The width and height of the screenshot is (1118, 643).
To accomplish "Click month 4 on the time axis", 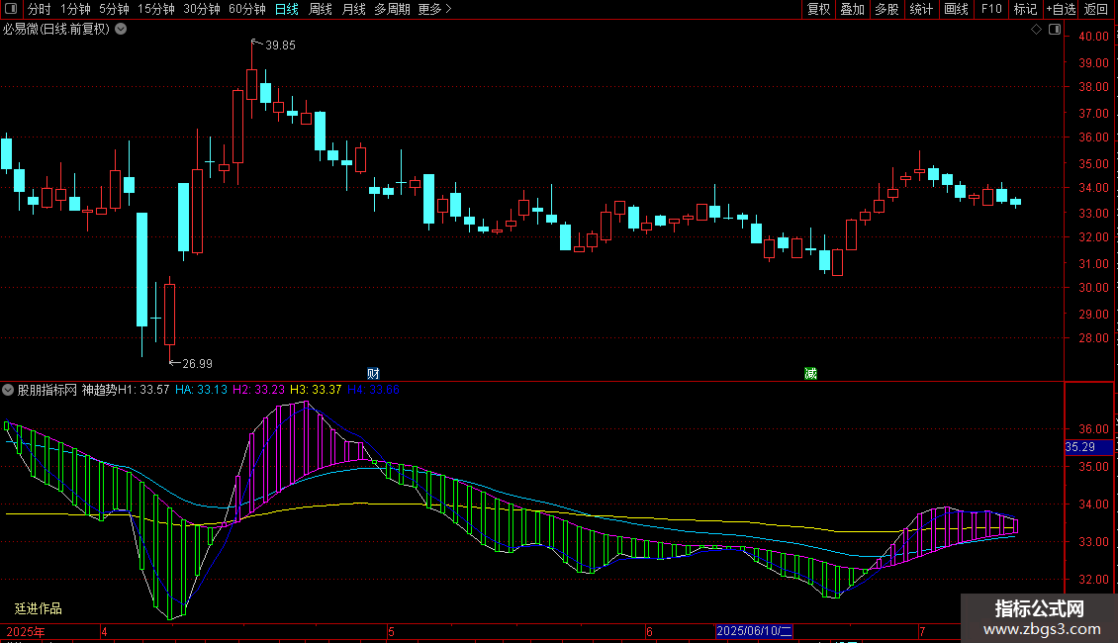I will click(104, 631).
